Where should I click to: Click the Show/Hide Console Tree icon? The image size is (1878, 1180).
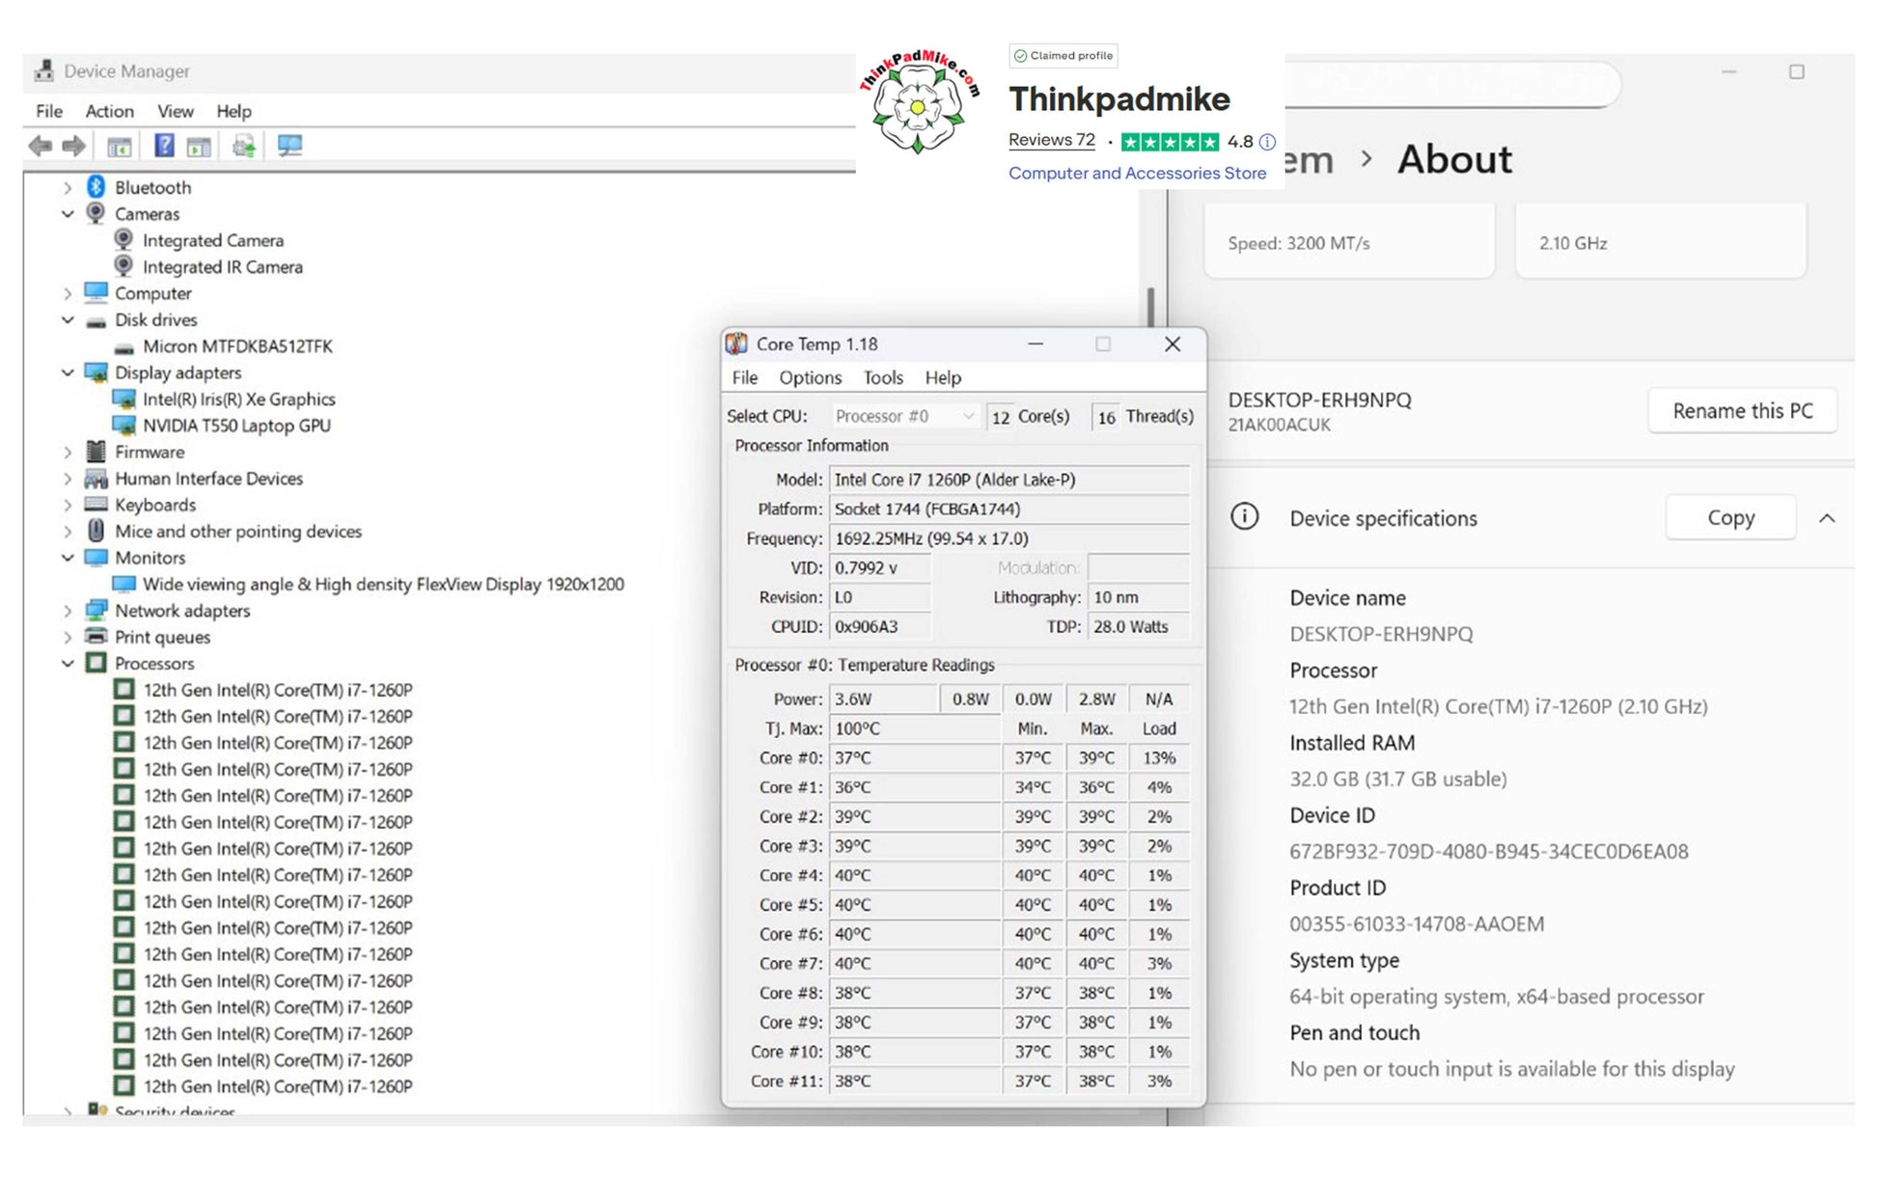(x=120, y=147)
